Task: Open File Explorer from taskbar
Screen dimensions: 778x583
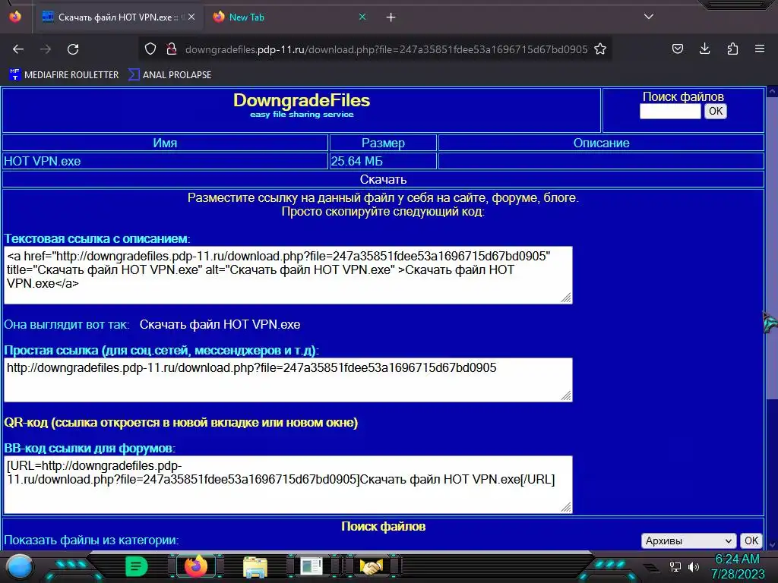Action: (255, 566)
